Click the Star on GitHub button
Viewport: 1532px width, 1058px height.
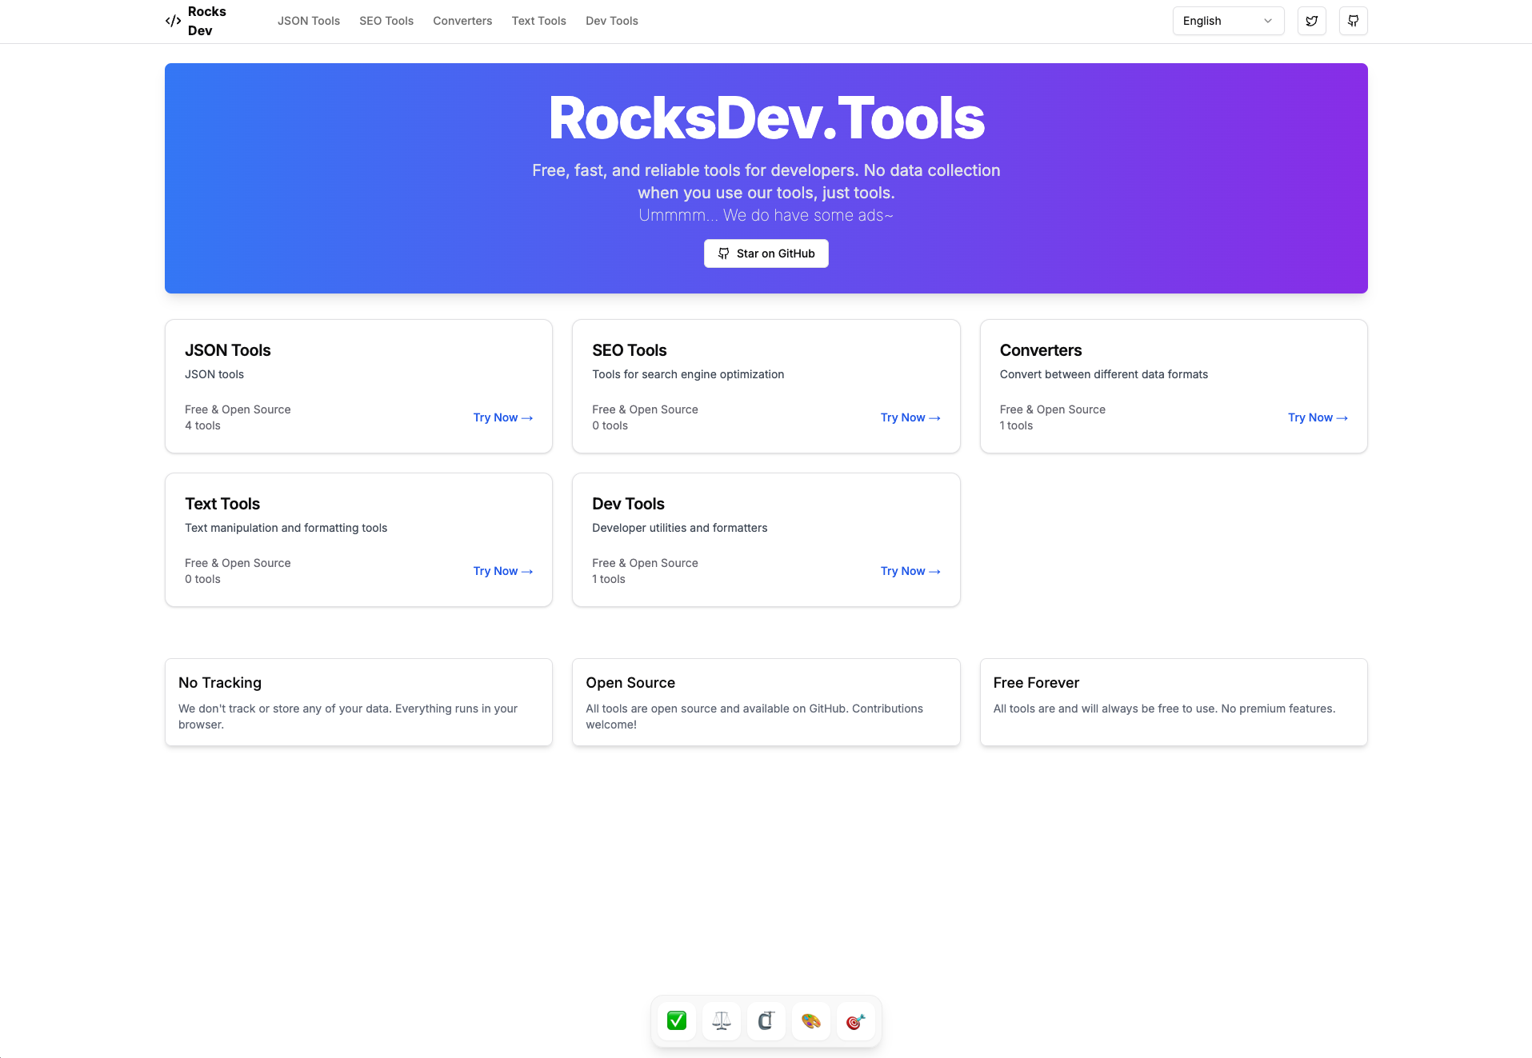pyautogui.click(x=766, y=254)
